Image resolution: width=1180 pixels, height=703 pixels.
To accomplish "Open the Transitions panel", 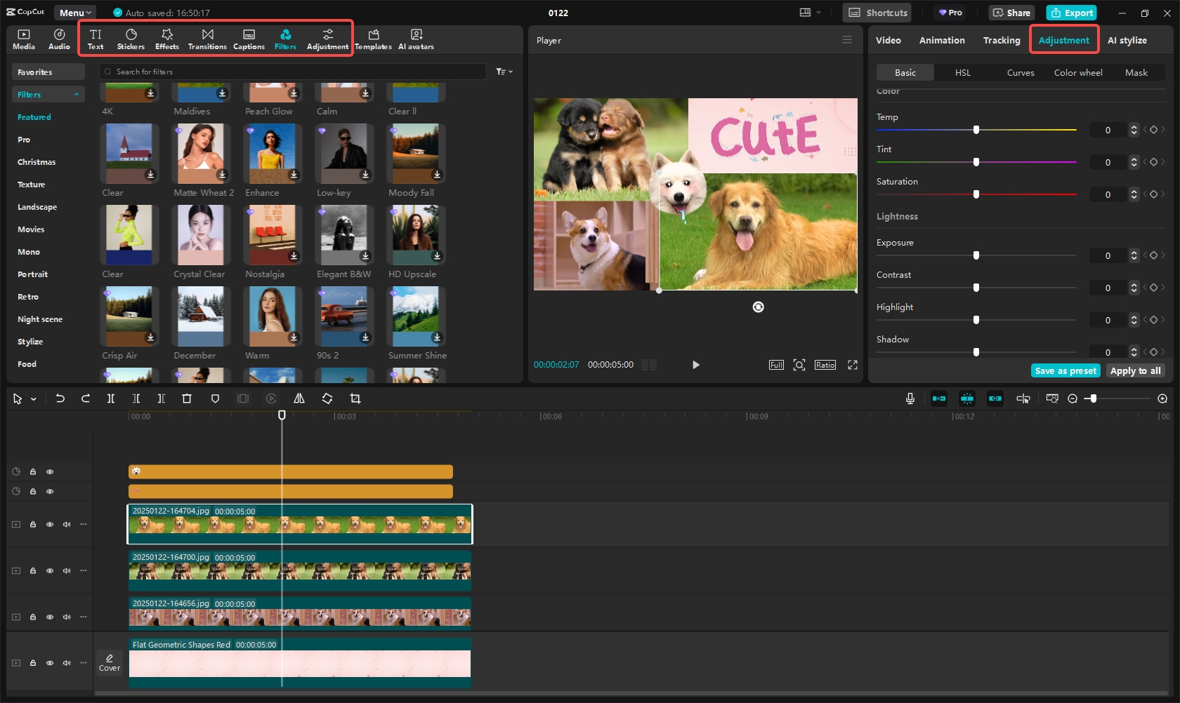I will click(207, 39).
